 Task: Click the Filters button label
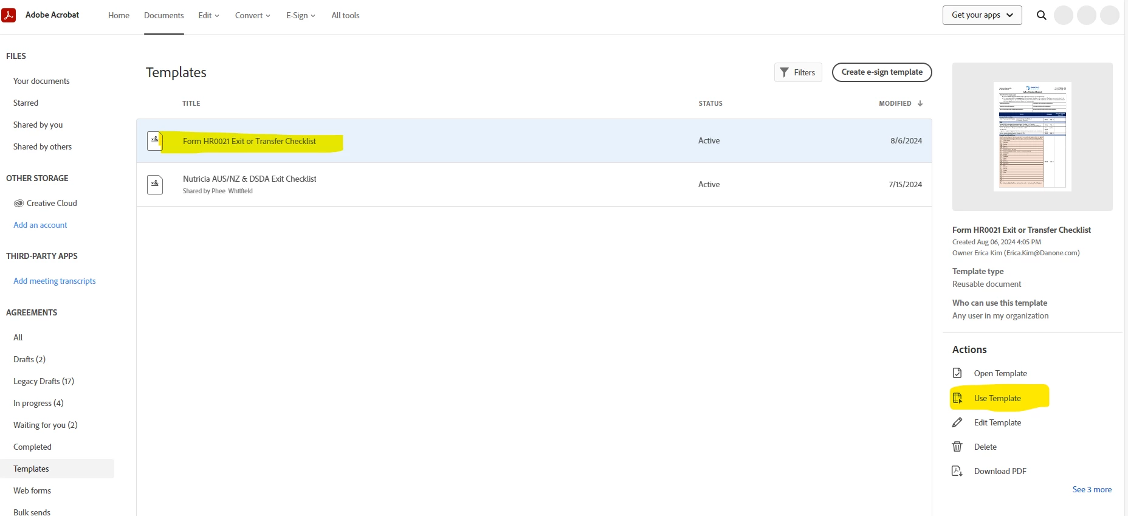coord(804,72)
